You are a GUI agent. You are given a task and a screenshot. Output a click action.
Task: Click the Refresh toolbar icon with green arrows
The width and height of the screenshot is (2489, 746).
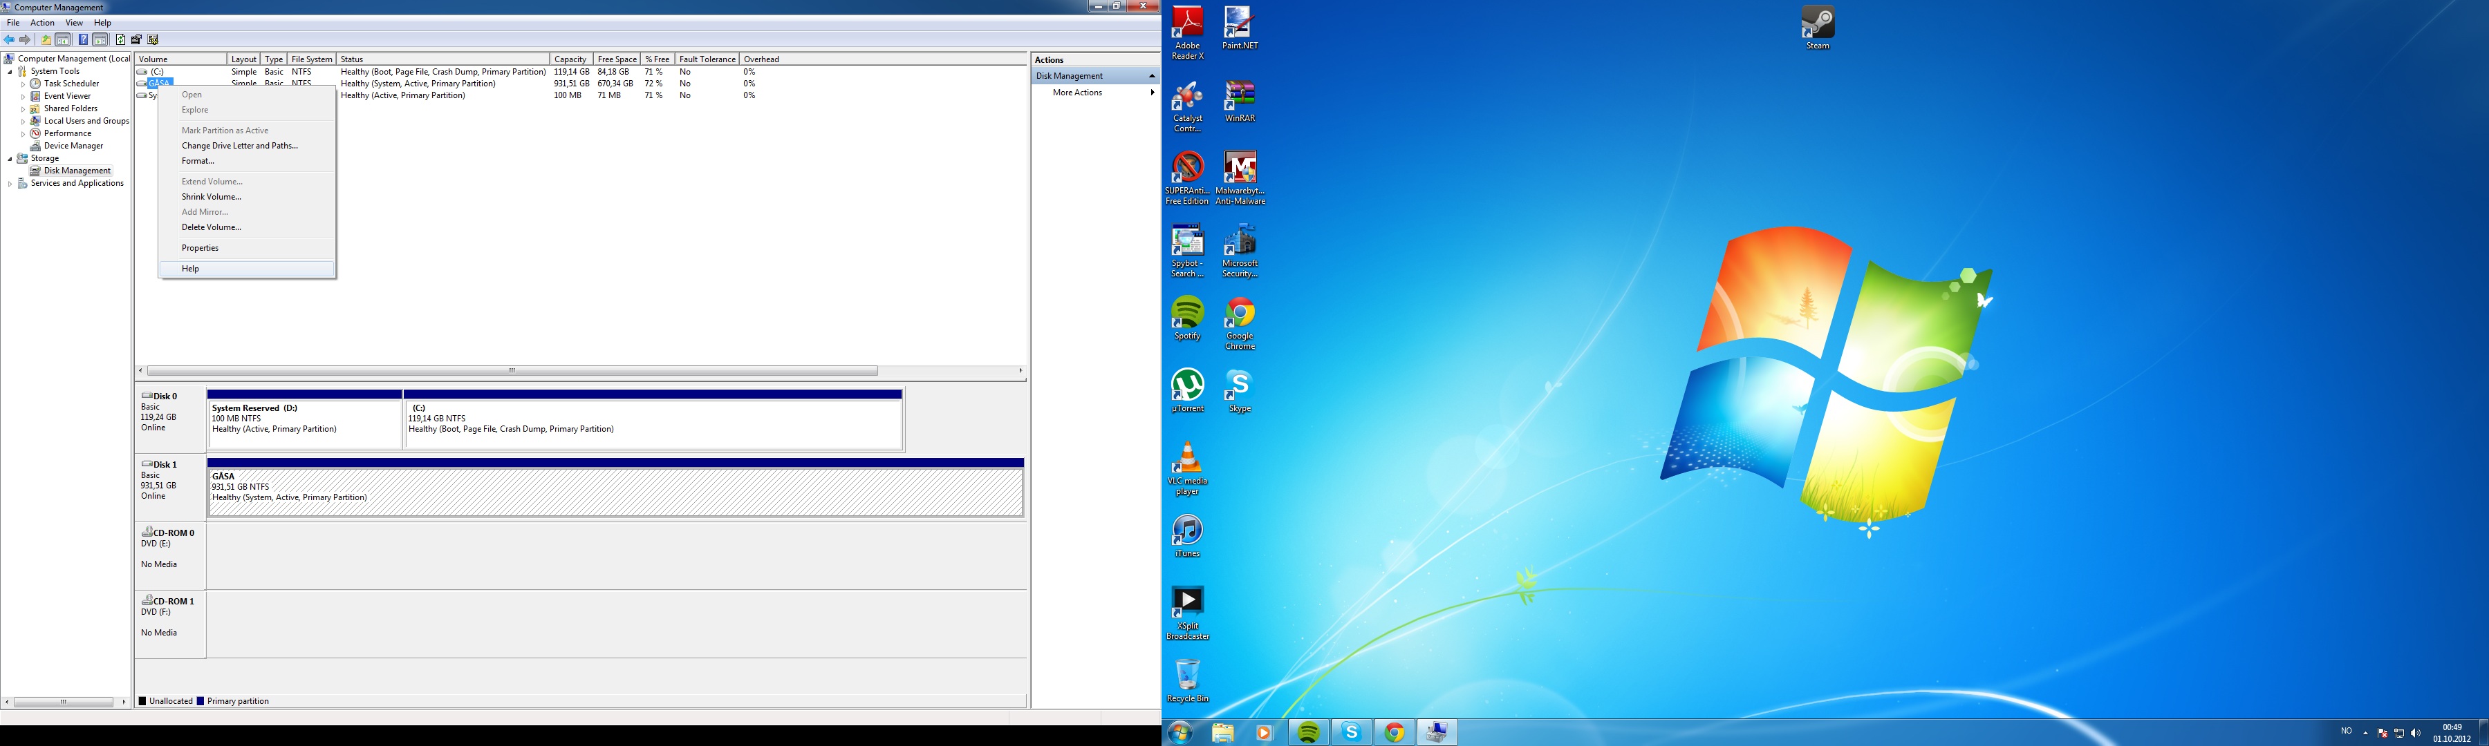click(x=121, y=39)
